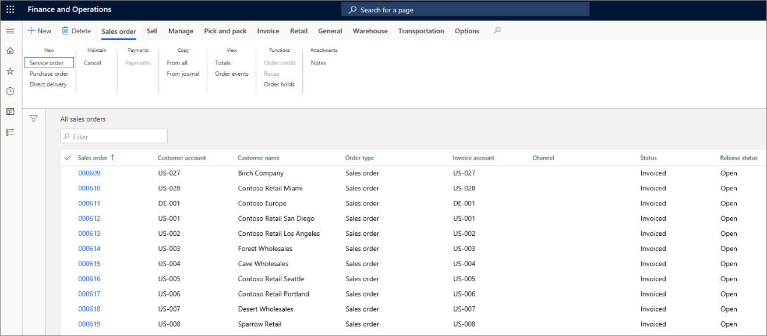Click the funnel filter pane icon
Viewport: 767px width, 336px height.
(x=34, y=119)
